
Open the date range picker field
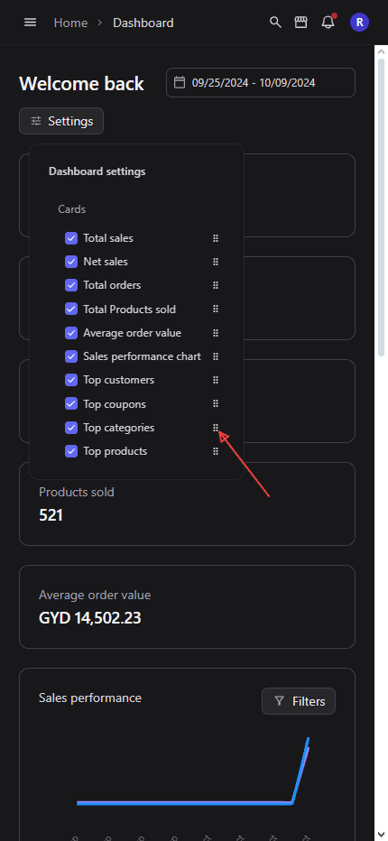point(261,83)
